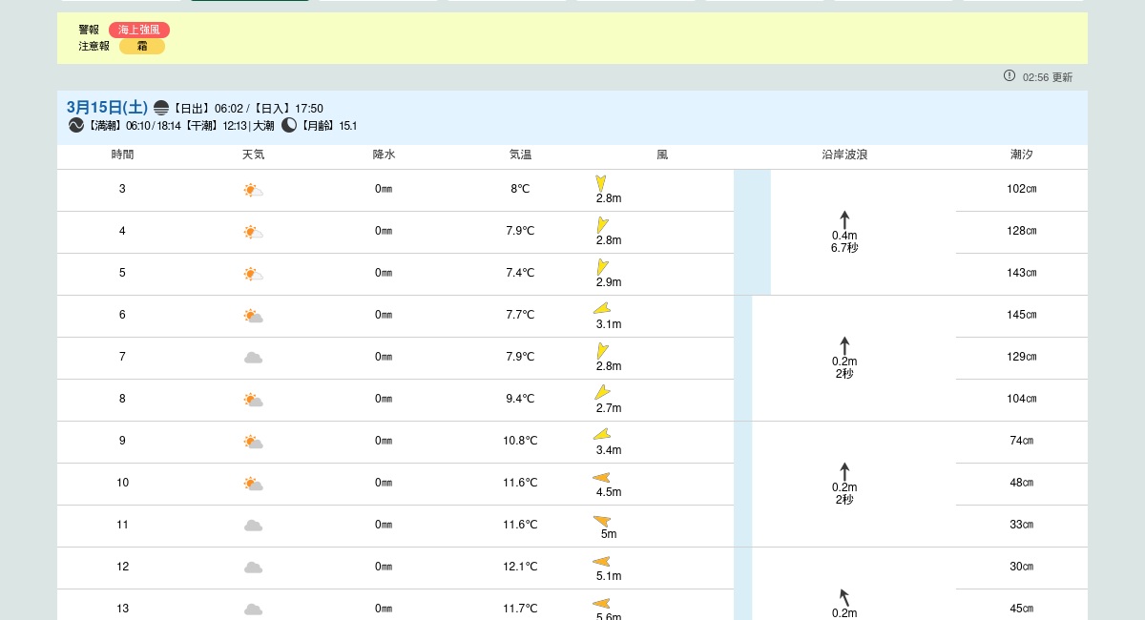Click the tide wave icon beside 満潮

click(76, 125)
